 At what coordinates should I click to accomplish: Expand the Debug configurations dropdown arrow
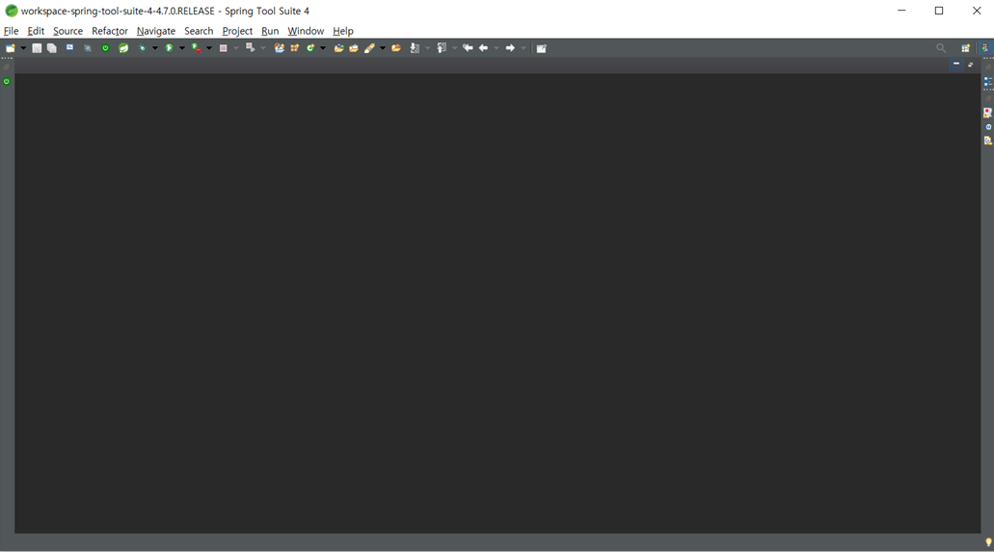[154, 48]
